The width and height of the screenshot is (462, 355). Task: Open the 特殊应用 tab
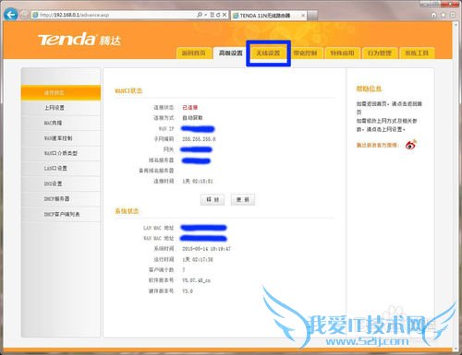click(x=342, y=53)
